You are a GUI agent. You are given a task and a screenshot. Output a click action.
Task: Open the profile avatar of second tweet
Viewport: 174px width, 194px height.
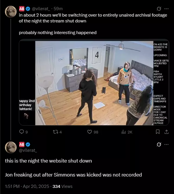11,147
